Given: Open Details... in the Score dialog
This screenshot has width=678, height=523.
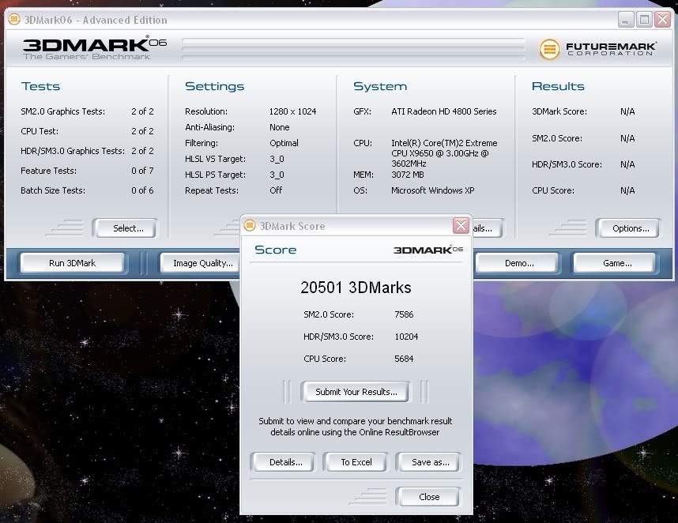Looking at the screenshot, I should point(285,462).
